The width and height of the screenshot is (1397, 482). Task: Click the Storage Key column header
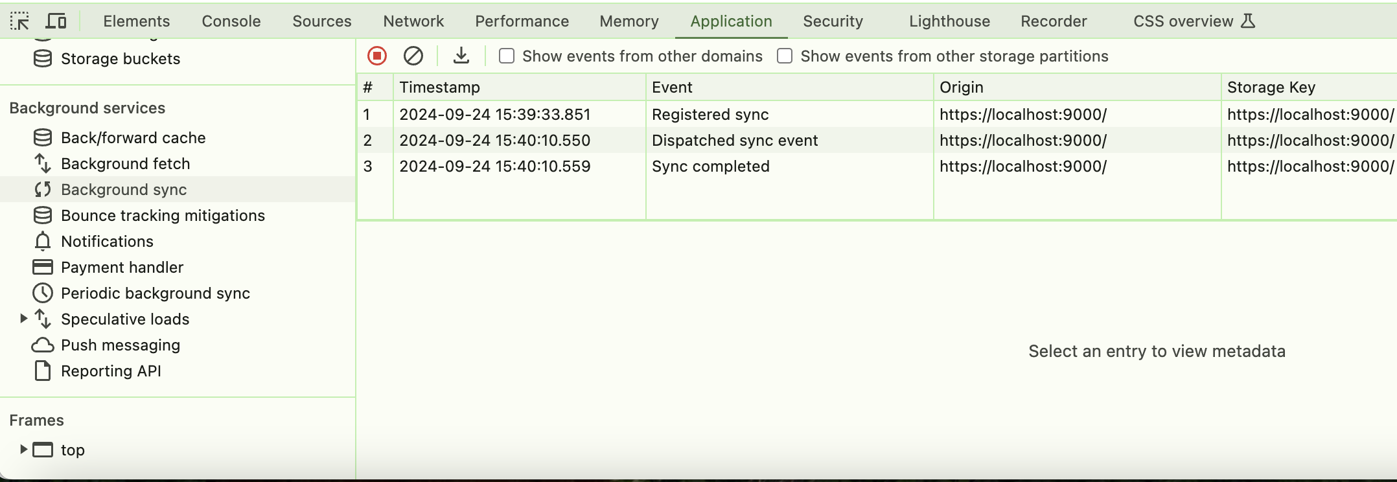click(x=1310, y=87)
